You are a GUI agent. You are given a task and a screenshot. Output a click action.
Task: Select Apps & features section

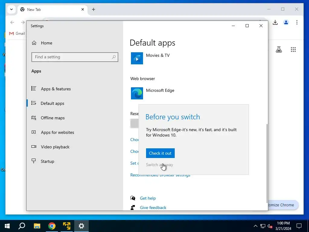pos(56,89)
